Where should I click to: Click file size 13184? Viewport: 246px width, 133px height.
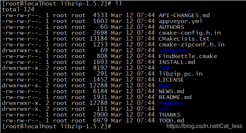(x=99, y=39)
